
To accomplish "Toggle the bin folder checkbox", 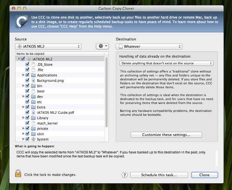I will (27, 85).
